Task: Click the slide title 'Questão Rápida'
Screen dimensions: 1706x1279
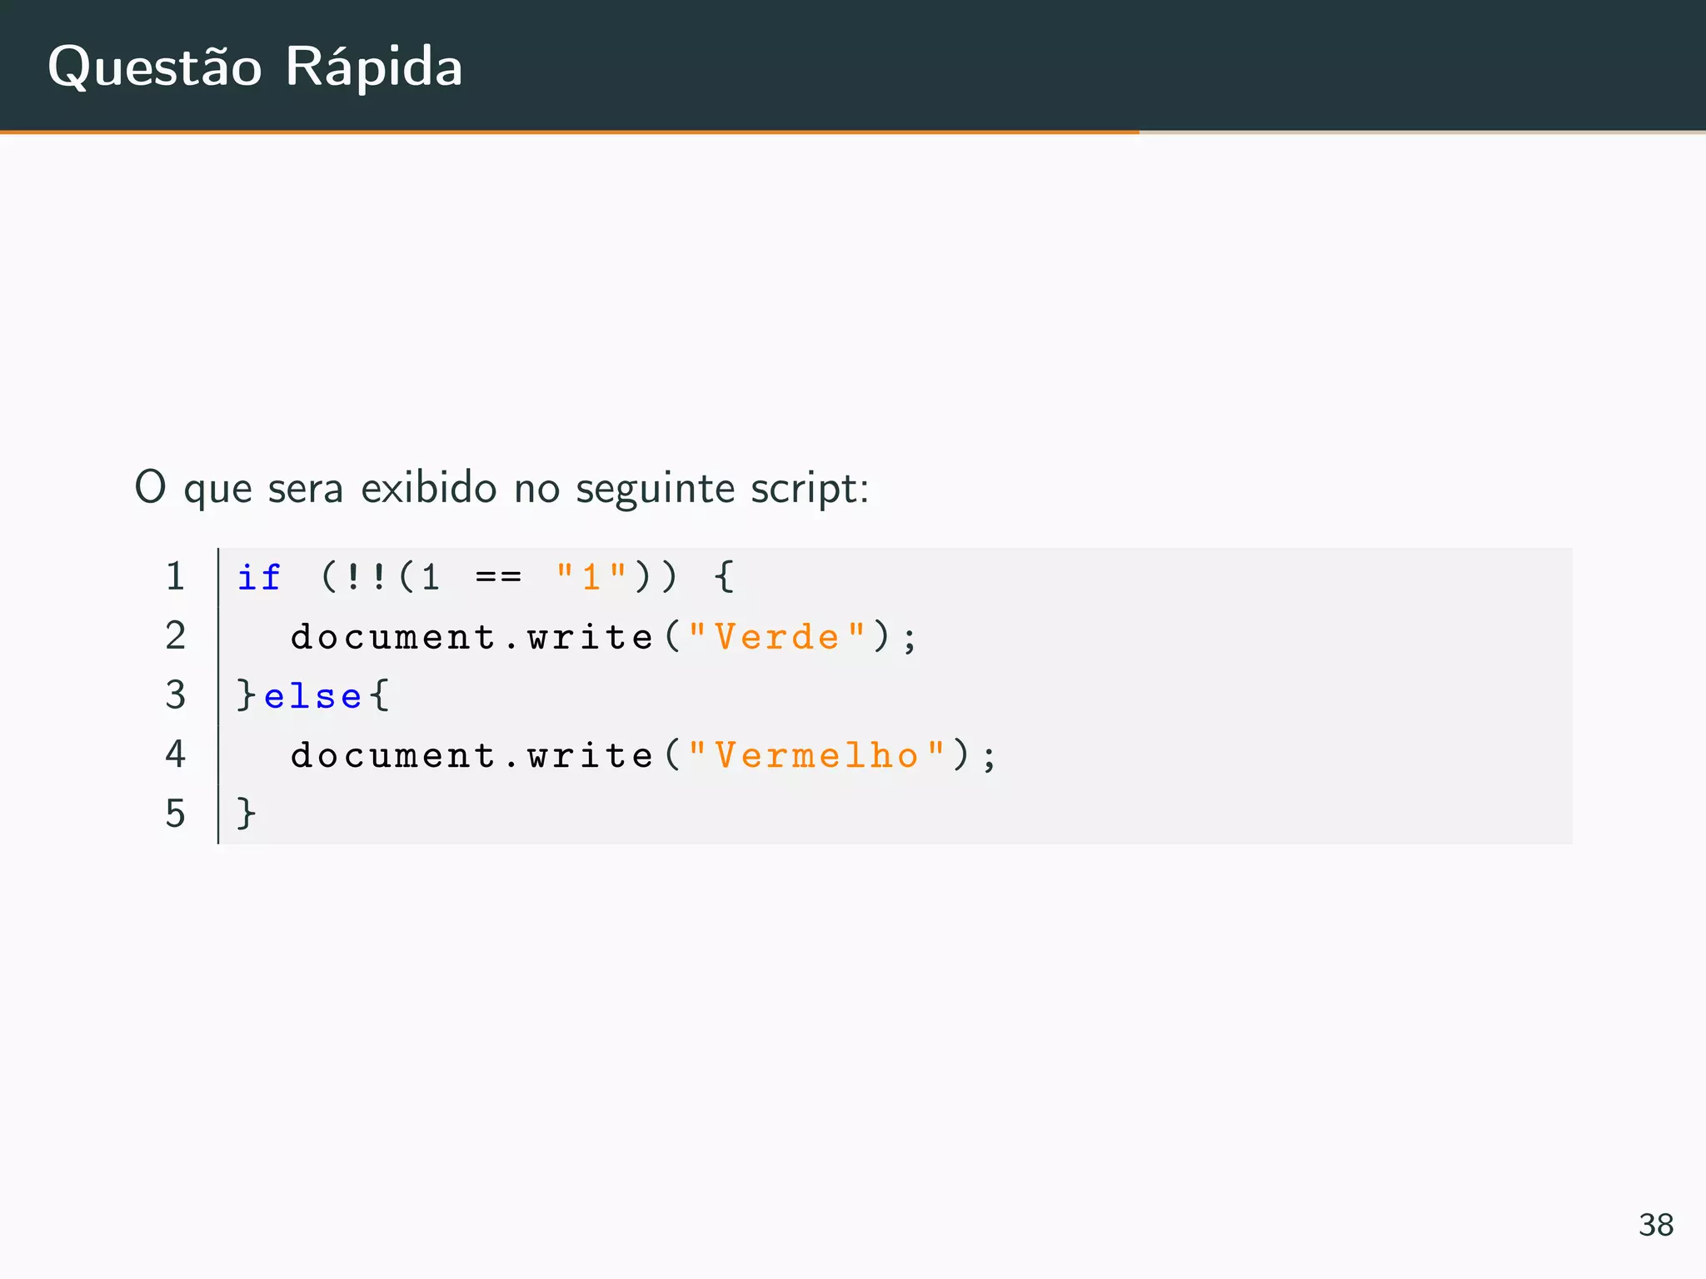Action: tap(255, 67)
